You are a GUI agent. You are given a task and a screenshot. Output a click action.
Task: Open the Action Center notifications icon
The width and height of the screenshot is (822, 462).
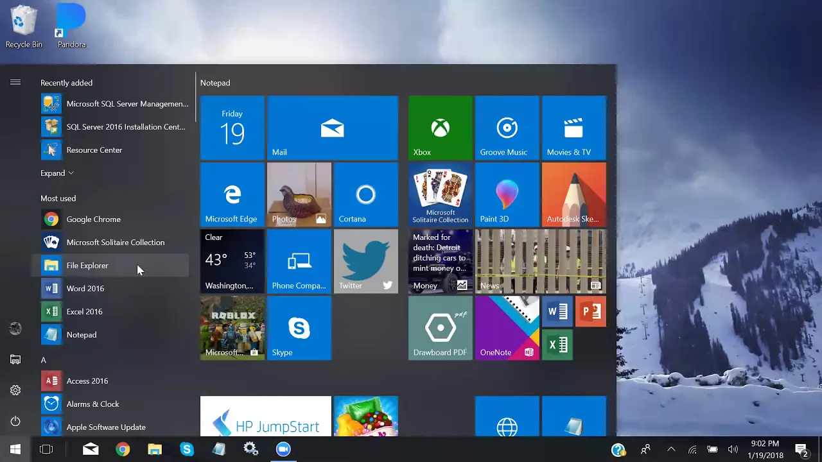click(x=801, y=449)
